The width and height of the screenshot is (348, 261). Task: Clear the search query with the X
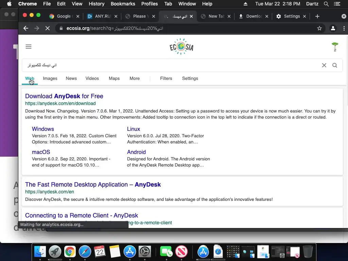point(324,65)
